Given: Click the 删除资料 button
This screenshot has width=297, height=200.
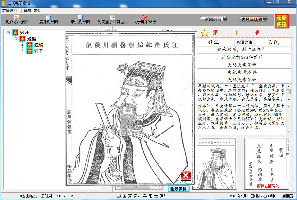Looking at the screenshot, I should [179, 188].
